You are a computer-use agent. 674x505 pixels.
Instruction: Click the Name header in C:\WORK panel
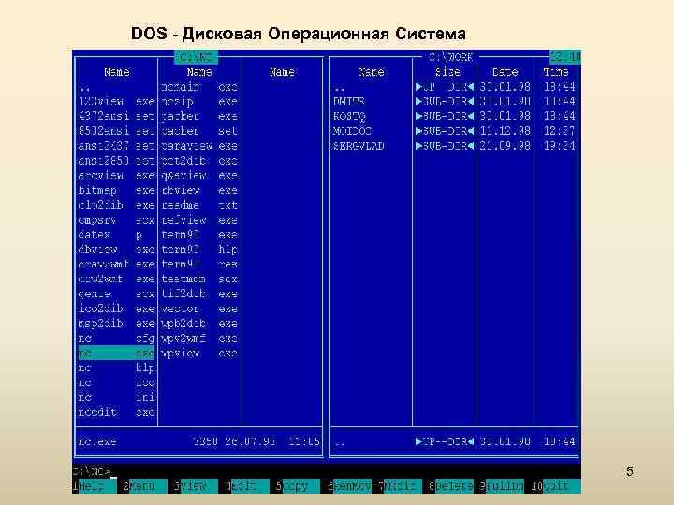[372, 72]
